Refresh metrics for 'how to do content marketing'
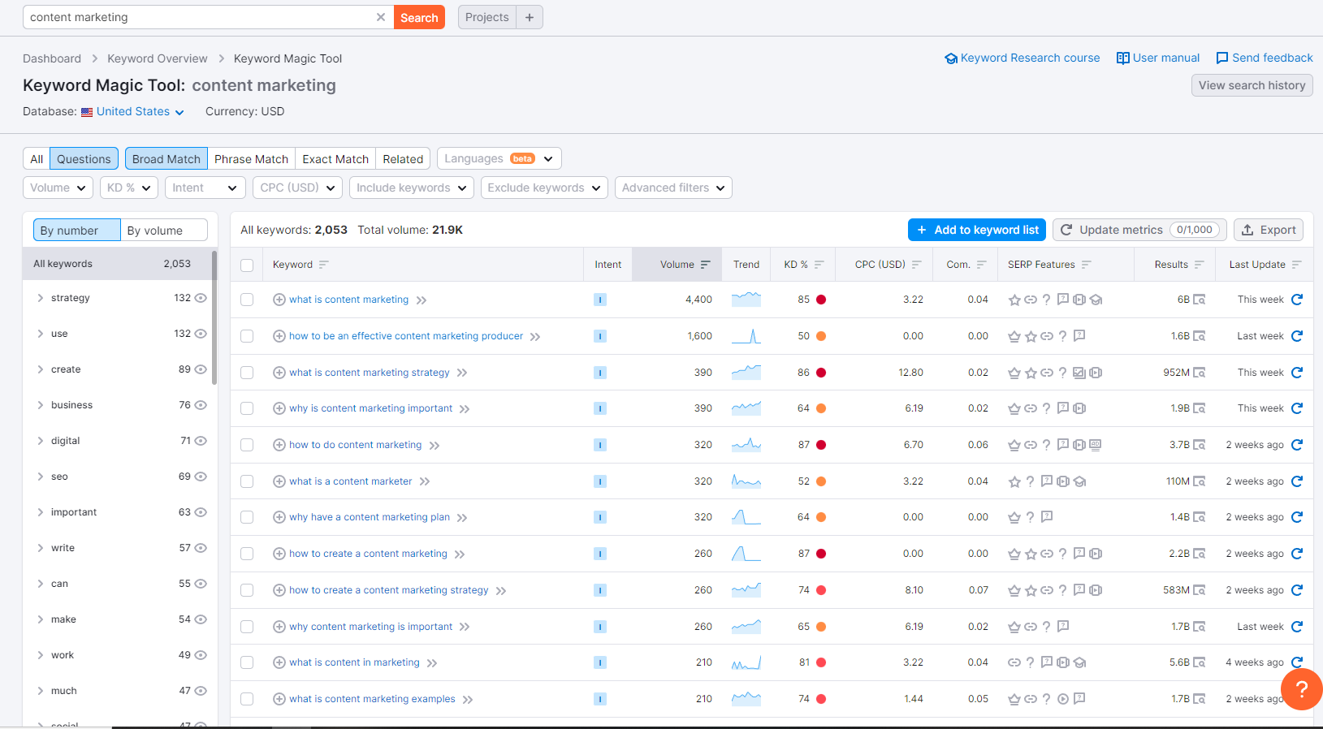The width and height of the screenshot is (1323, 729). (1297, 445)
